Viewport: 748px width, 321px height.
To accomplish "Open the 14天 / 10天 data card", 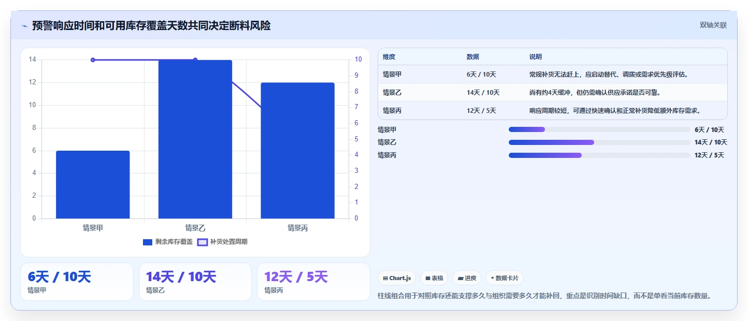I will [x=195, y=282].
